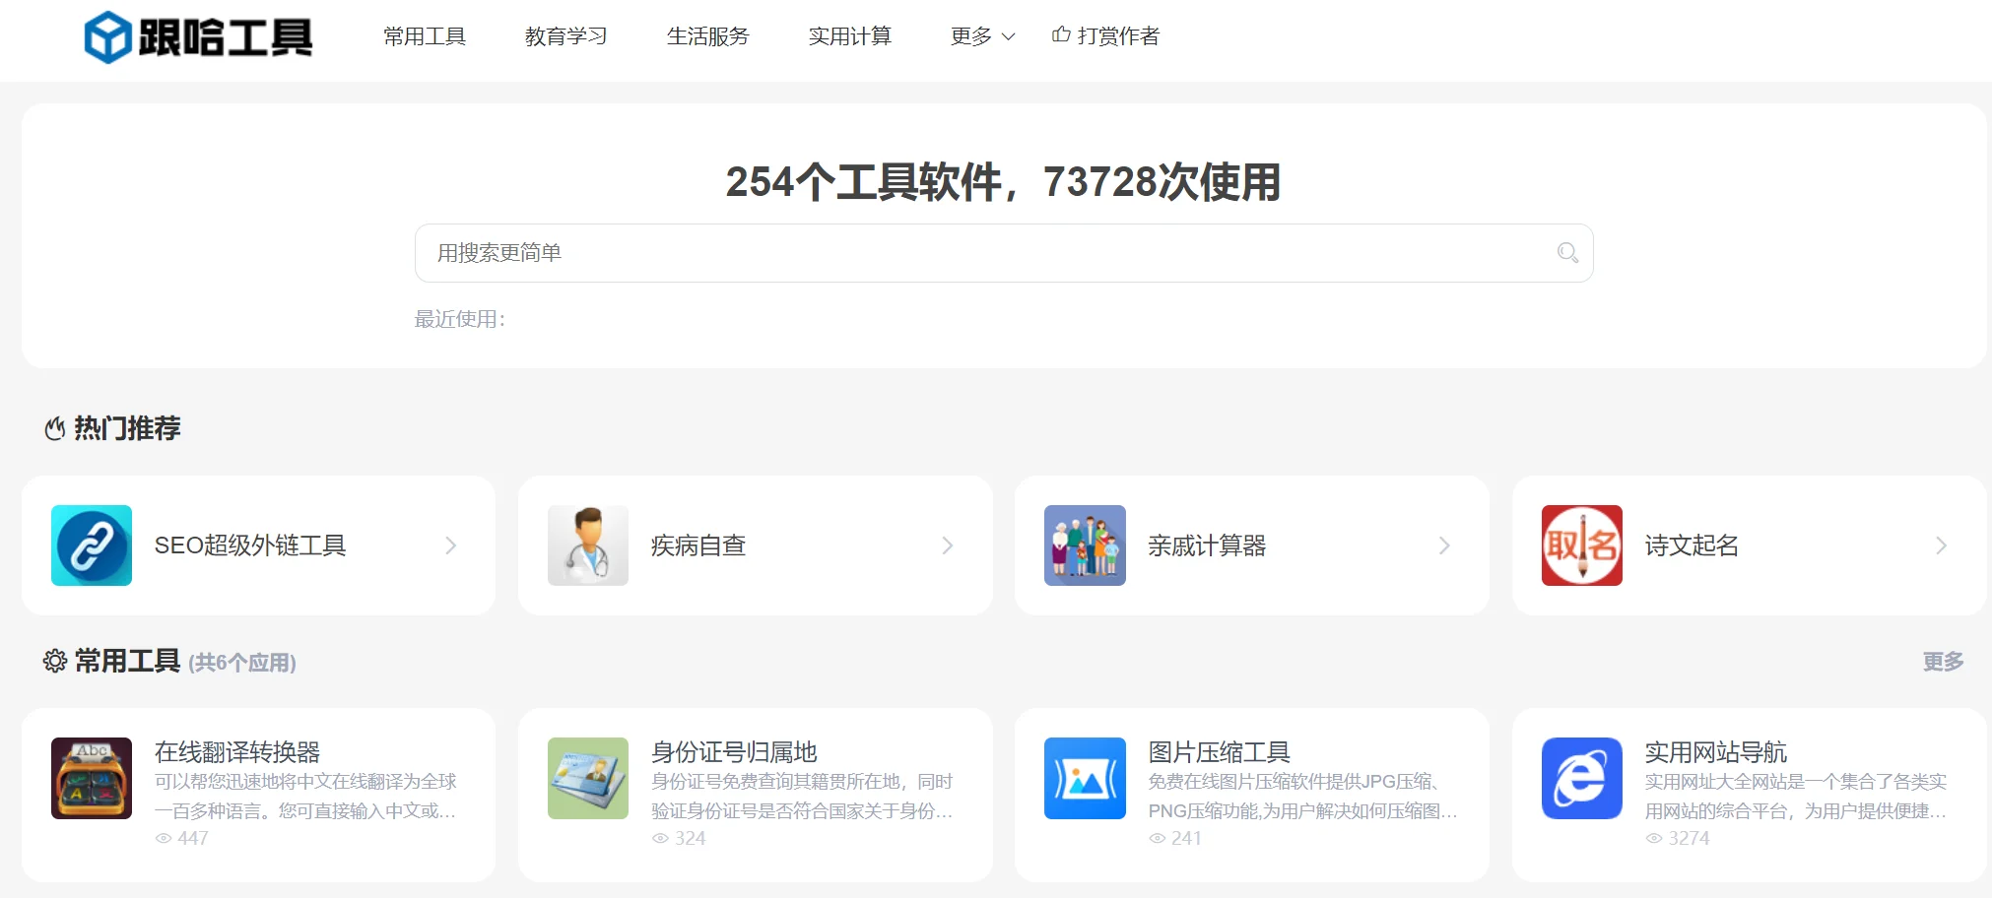
Task: Expand the 更多 navigation dropdown
Action: tap(979, 36)
